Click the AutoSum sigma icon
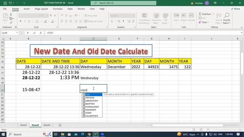This screenshot has height=137, width=244. point(200,14)
